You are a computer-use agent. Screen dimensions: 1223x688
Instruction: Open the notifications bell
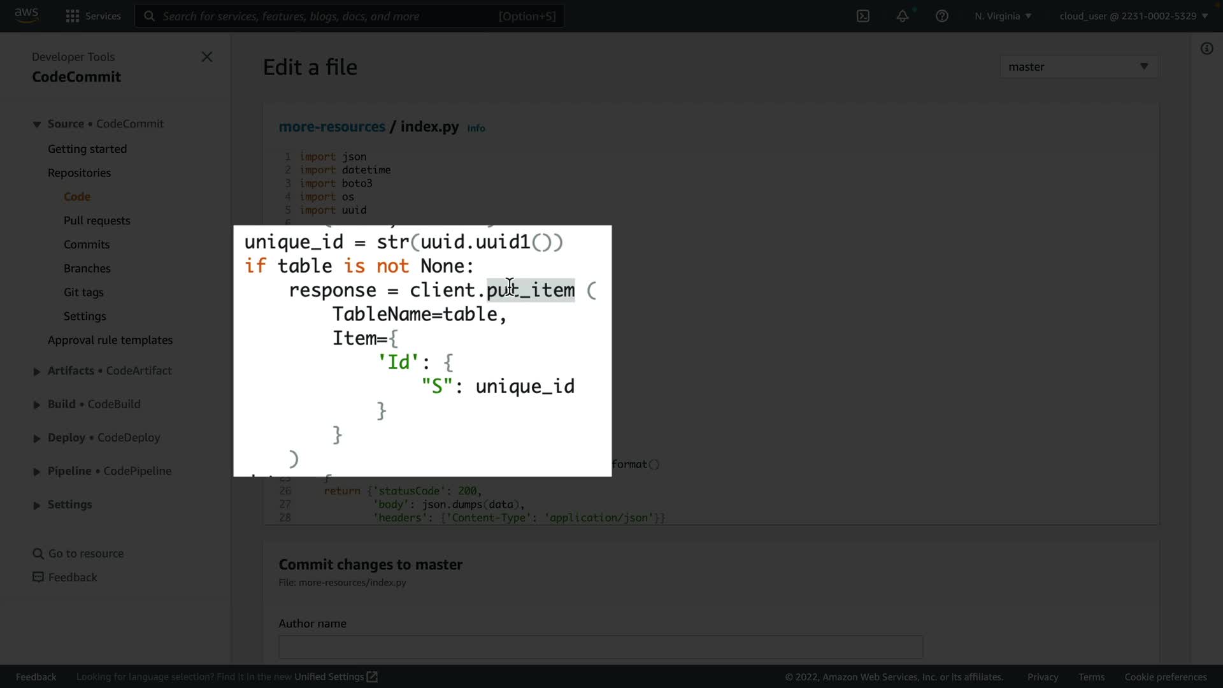(x=903, y=16)
